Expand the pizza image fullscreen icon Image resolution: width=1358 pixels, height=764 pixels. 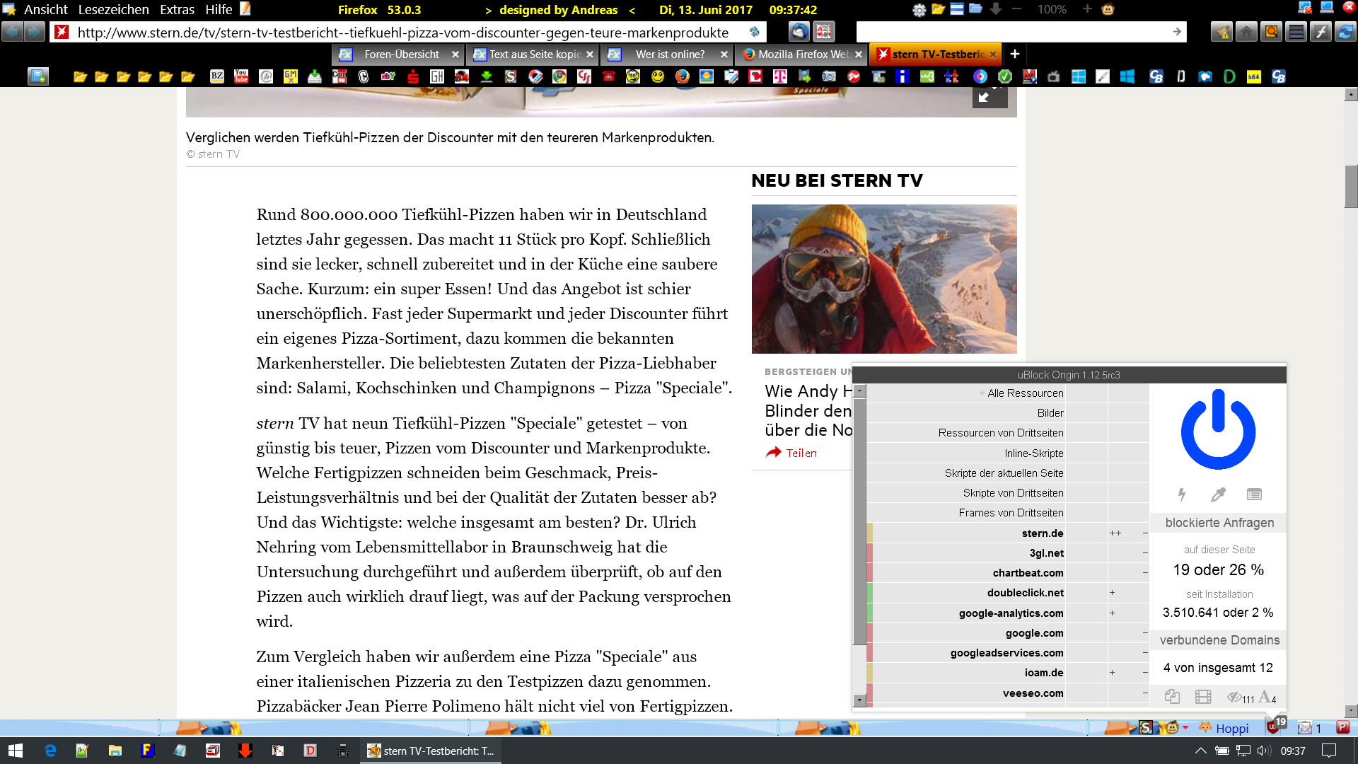point(989,96)
